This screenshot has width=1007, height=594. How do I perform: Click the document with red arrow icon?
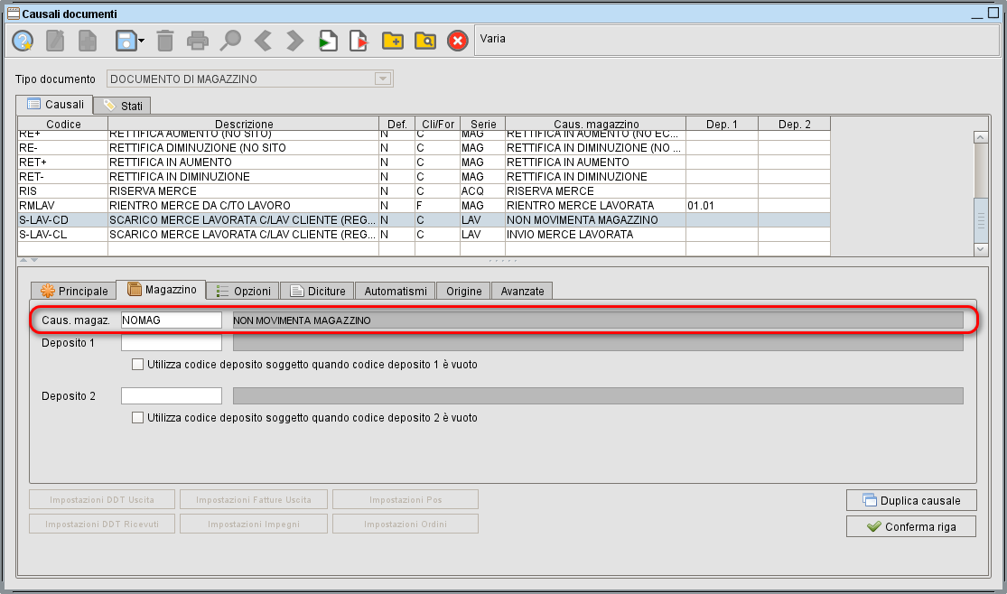pyautogui.click(x=359, y=41)
